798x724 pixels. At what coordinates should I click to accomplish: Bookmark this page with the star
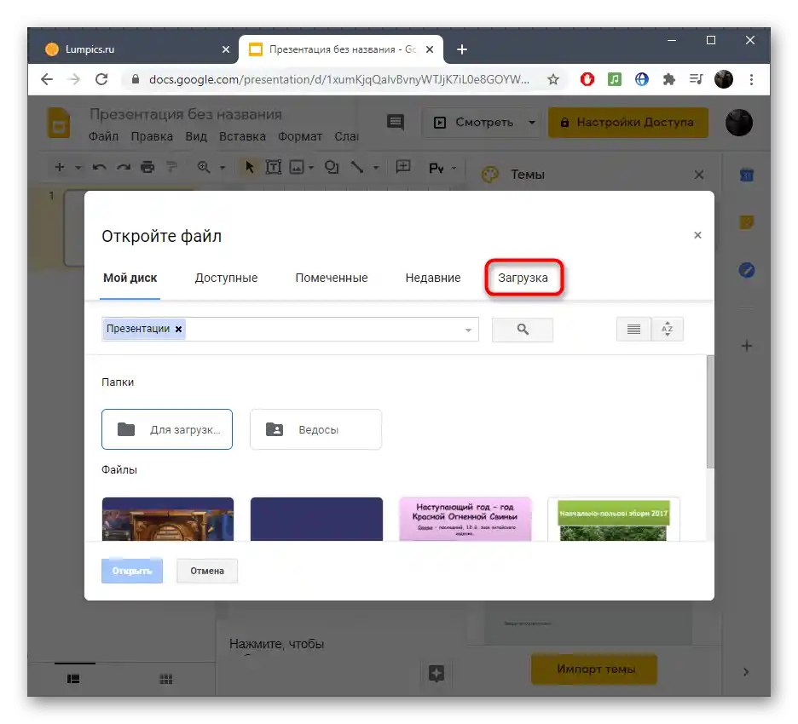pyautogui.click(x=553, y=79)
